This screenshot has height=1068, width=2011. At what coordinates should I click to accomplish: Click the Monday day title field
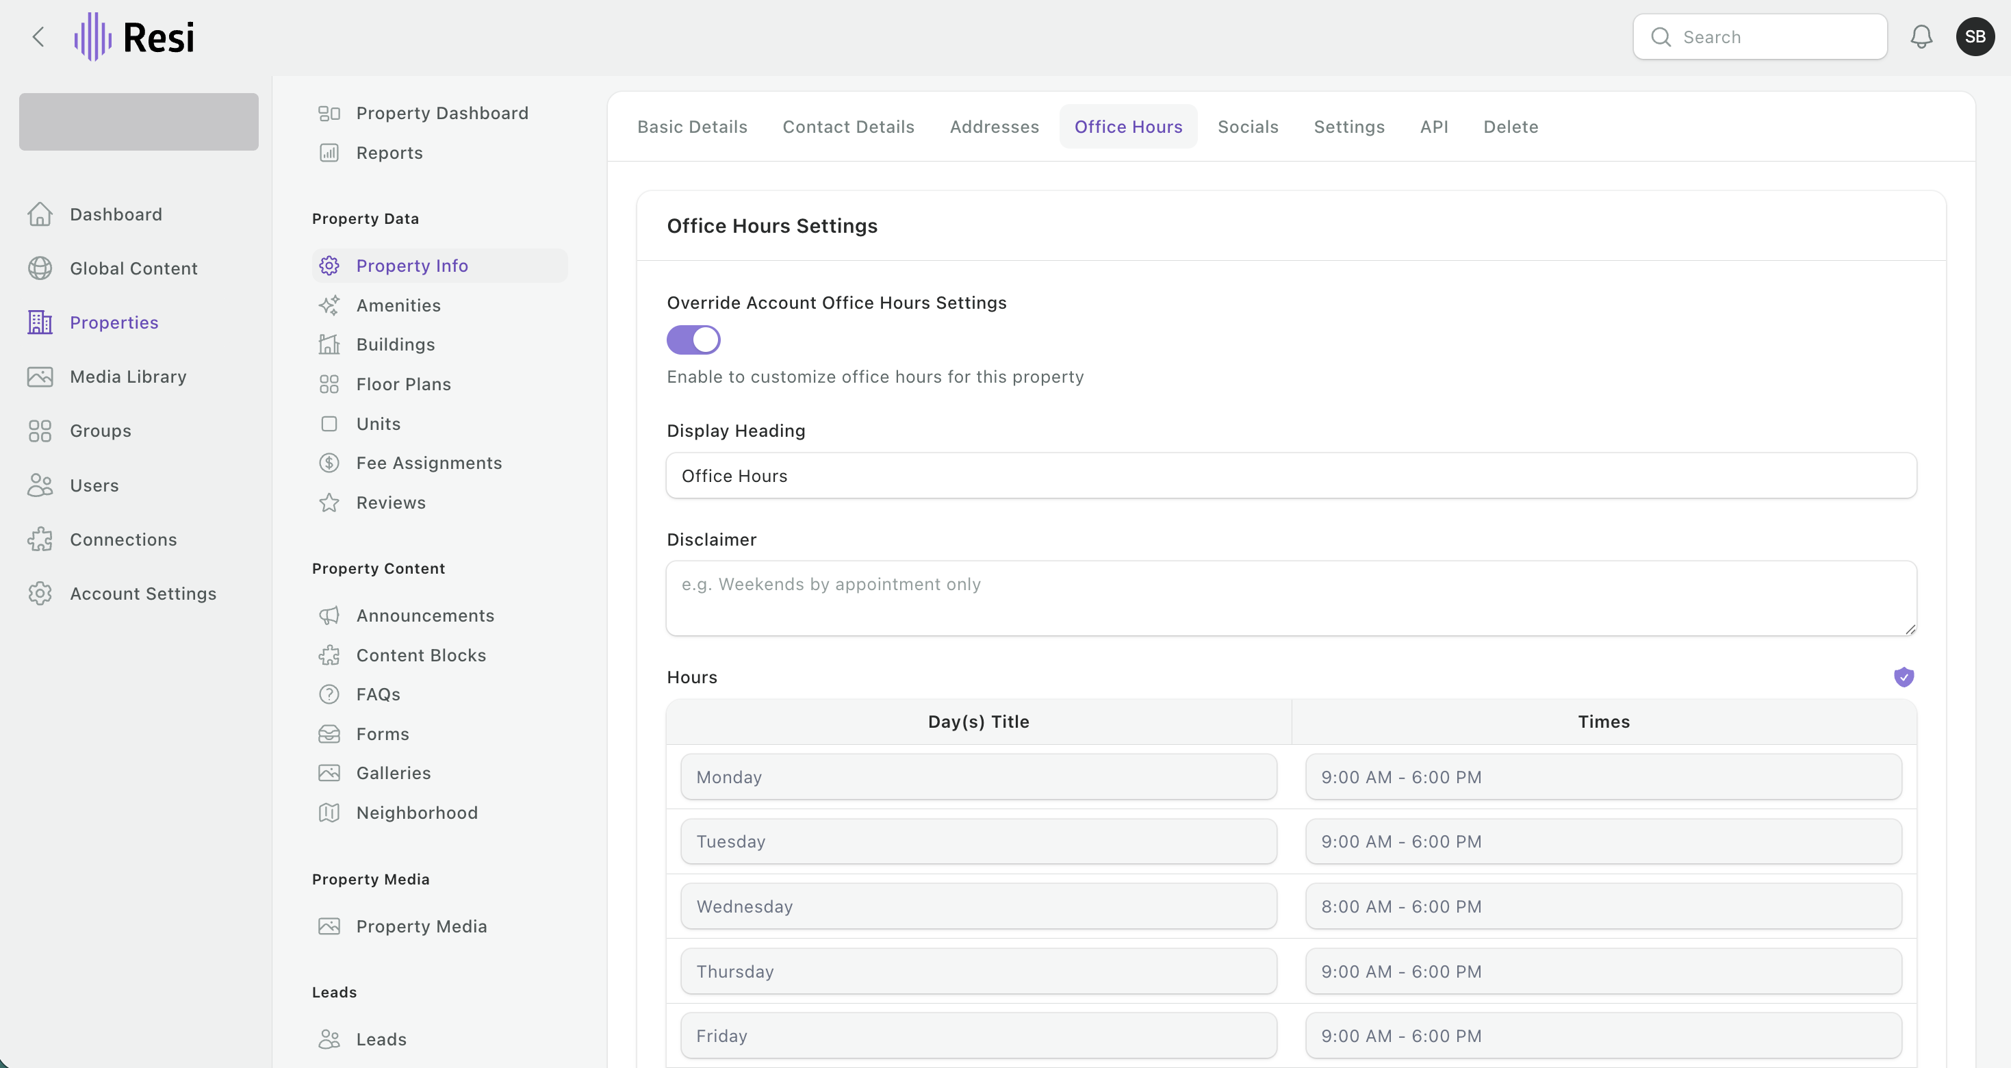point(978,777)
